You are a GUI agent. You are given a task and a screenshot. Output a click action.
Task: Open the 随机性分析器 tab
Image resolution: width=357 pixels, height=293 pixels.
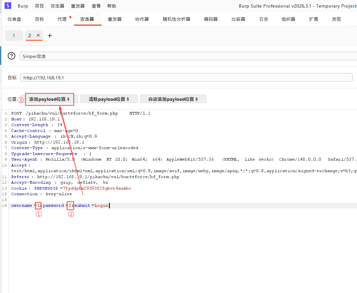click(176, 19)
